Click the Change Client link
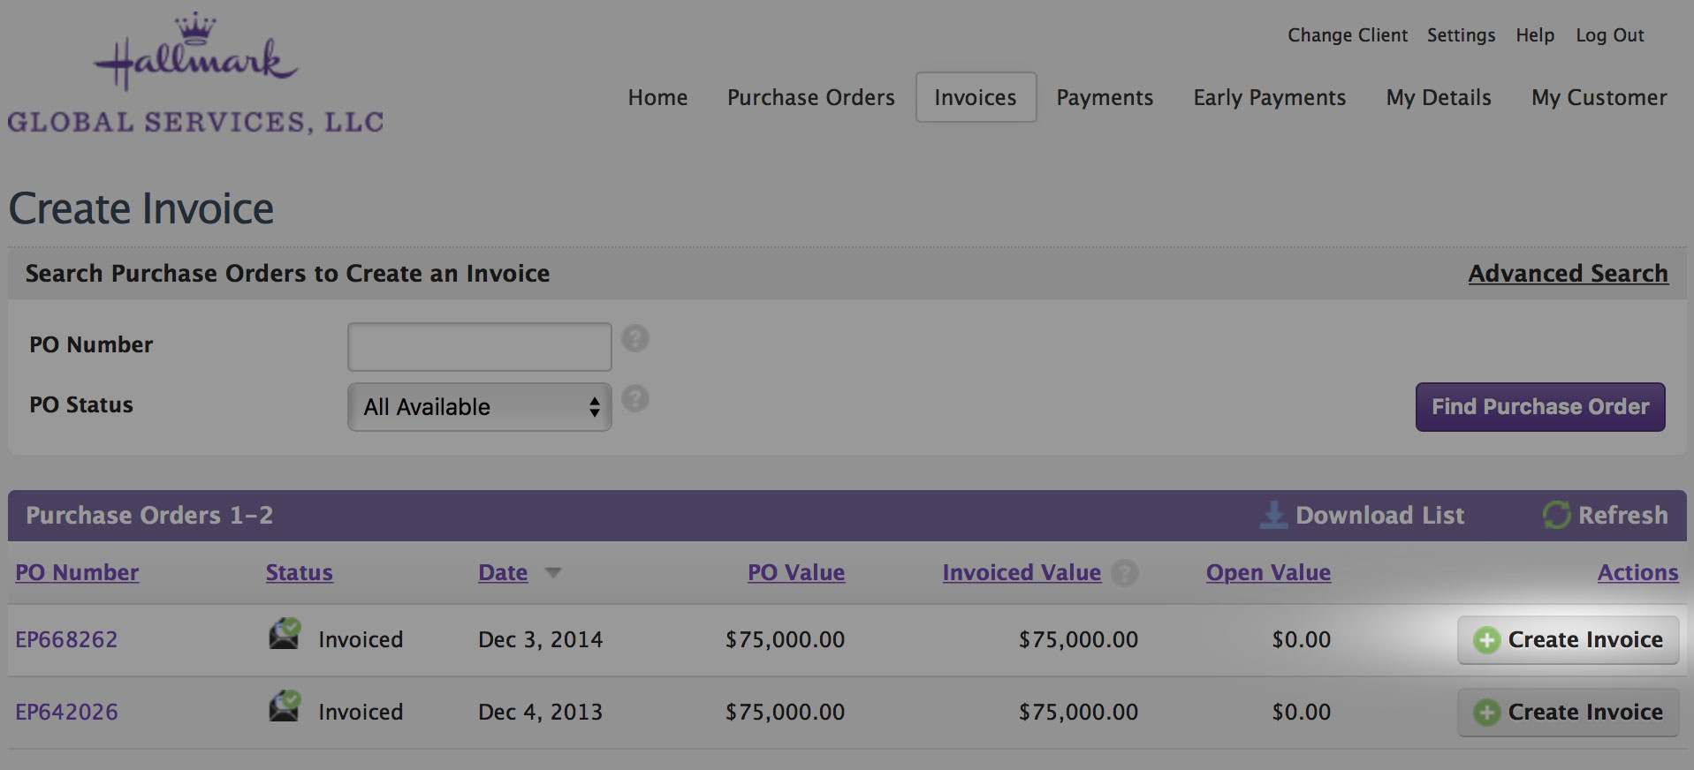The image size is (1694, 770). point(1348,35)
